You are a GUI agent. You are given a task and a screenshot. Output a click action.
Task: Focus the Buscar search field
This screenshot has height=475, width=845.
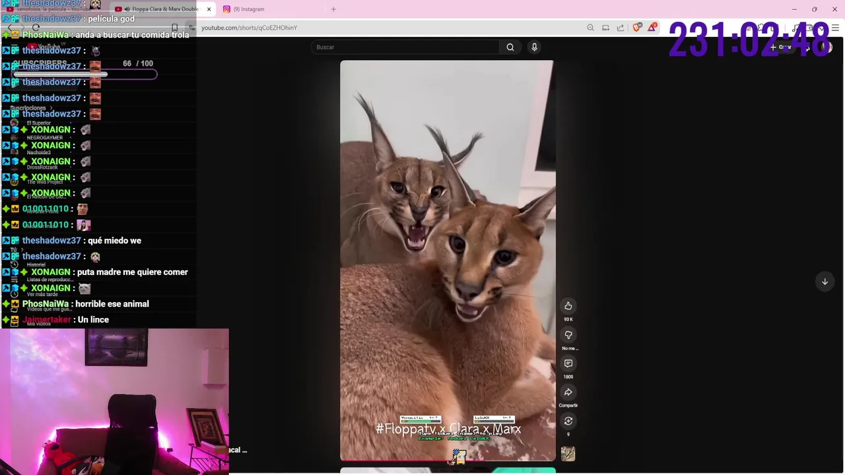tap(406, 47)
